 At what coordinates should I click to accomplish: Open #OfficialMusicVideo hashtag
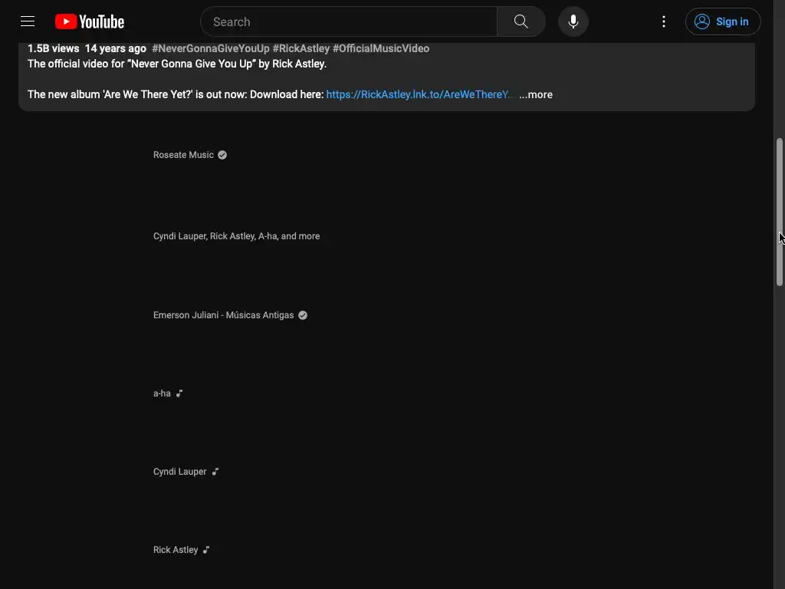click(x=381, y=48)
